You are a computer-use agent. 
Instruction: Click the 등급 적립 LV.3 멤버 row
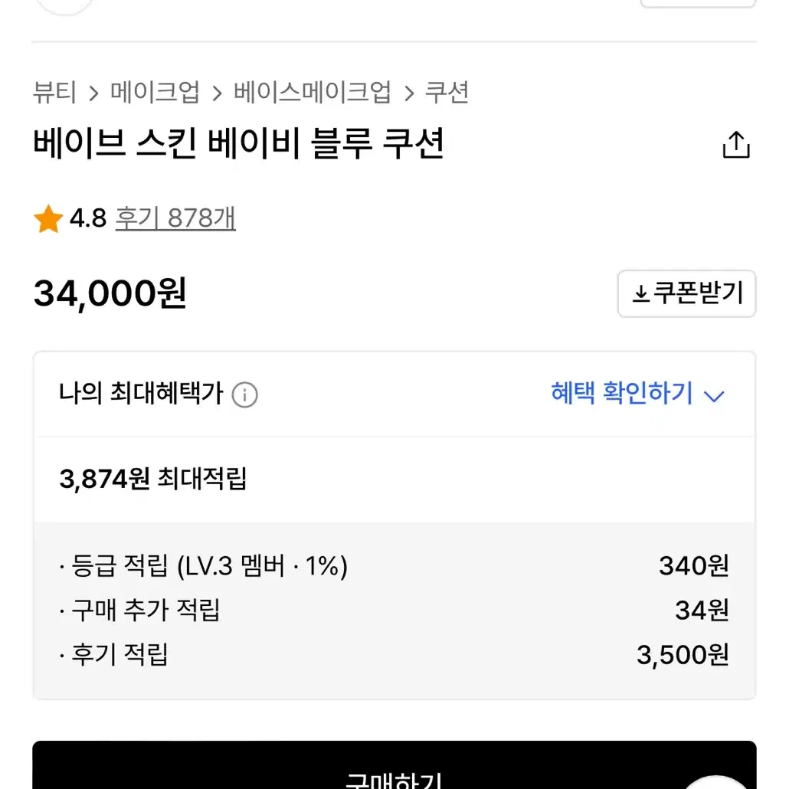pos(394,566)
